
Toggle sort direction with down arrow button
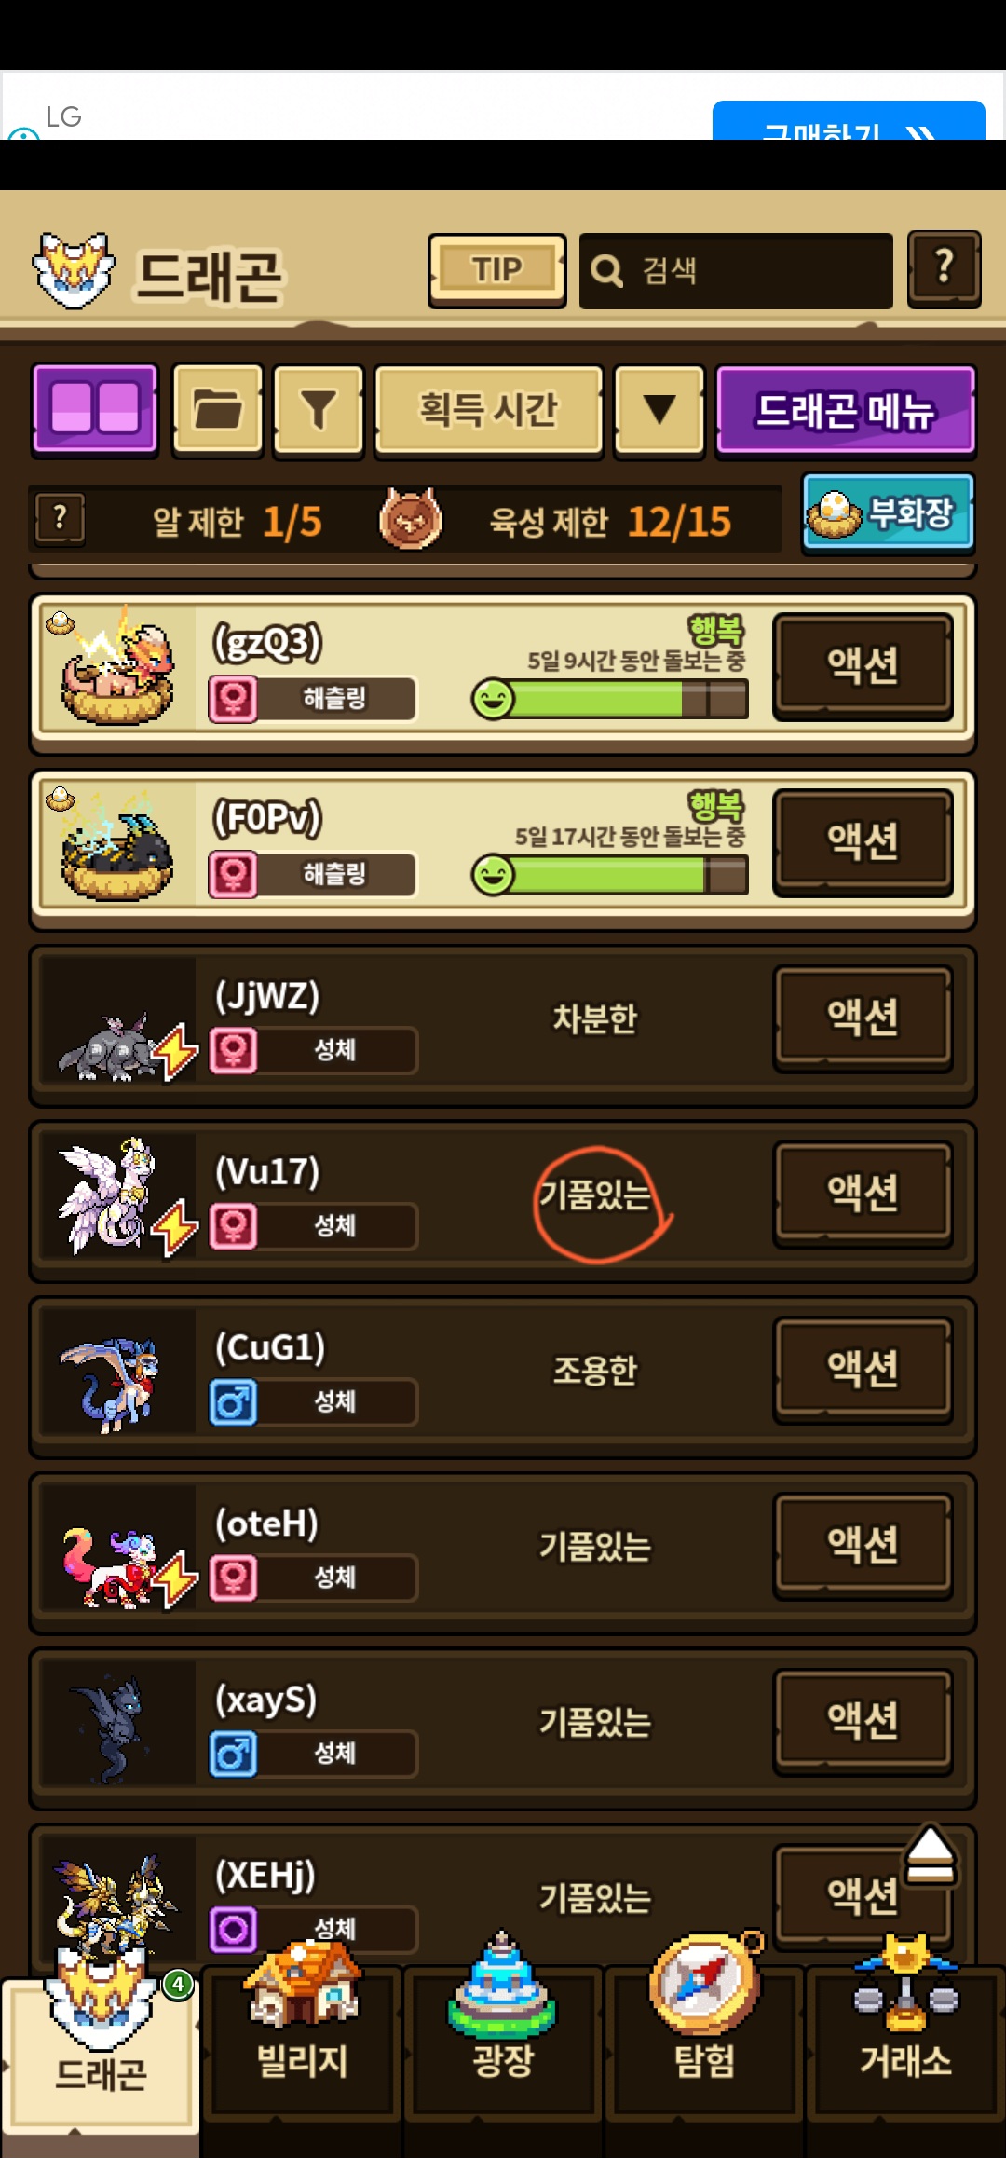tap(659, 410)
